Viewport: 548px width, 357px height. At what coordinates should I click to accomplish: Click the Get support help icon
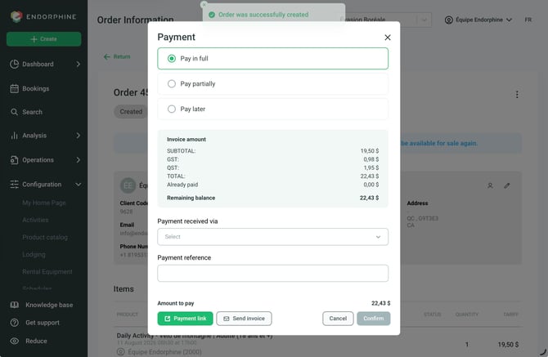point(15,323)
